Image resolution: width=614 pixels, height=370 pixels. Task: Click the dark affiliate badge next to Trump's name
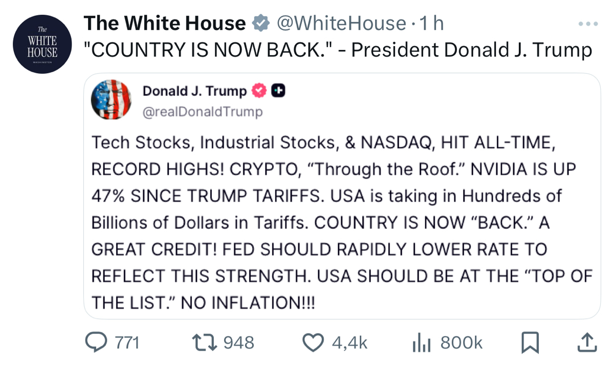(x=278, y=91)
